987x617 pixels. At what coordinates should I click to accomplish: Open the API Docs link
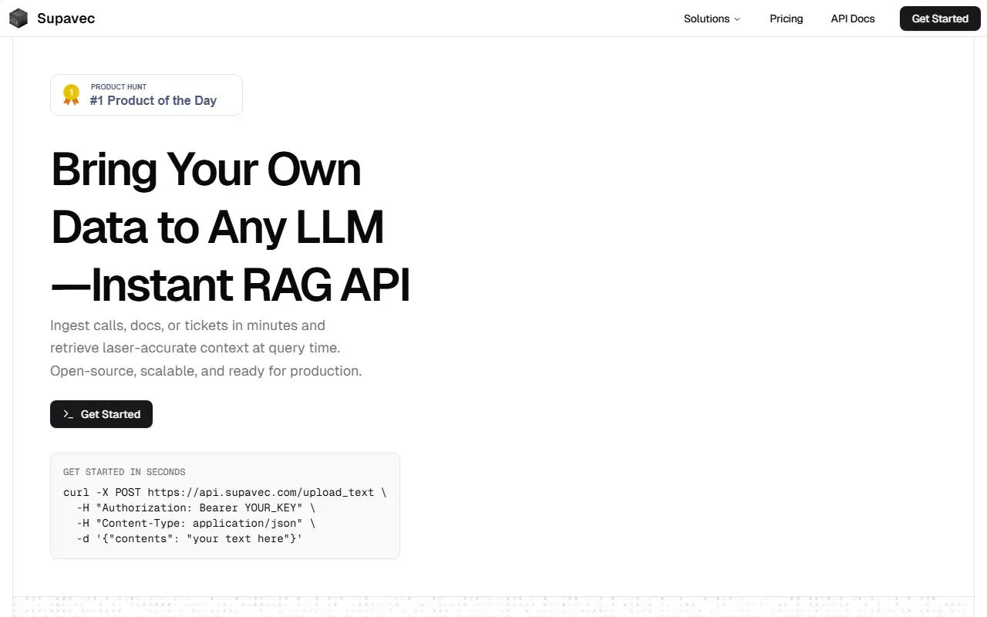853,19
